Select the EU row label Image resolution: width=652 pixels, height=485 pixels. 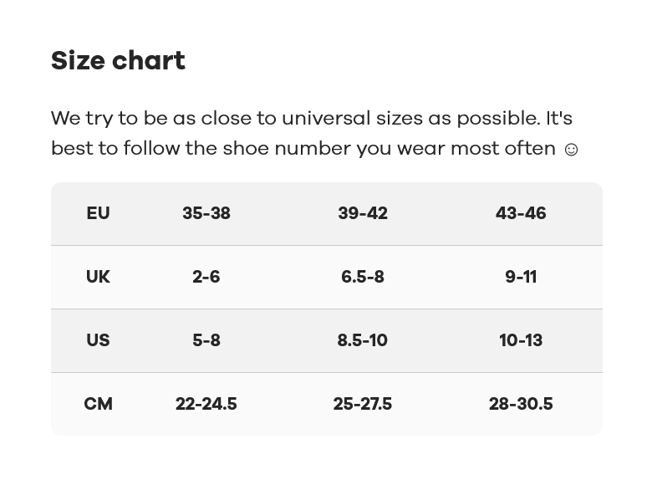pos(98,213)
